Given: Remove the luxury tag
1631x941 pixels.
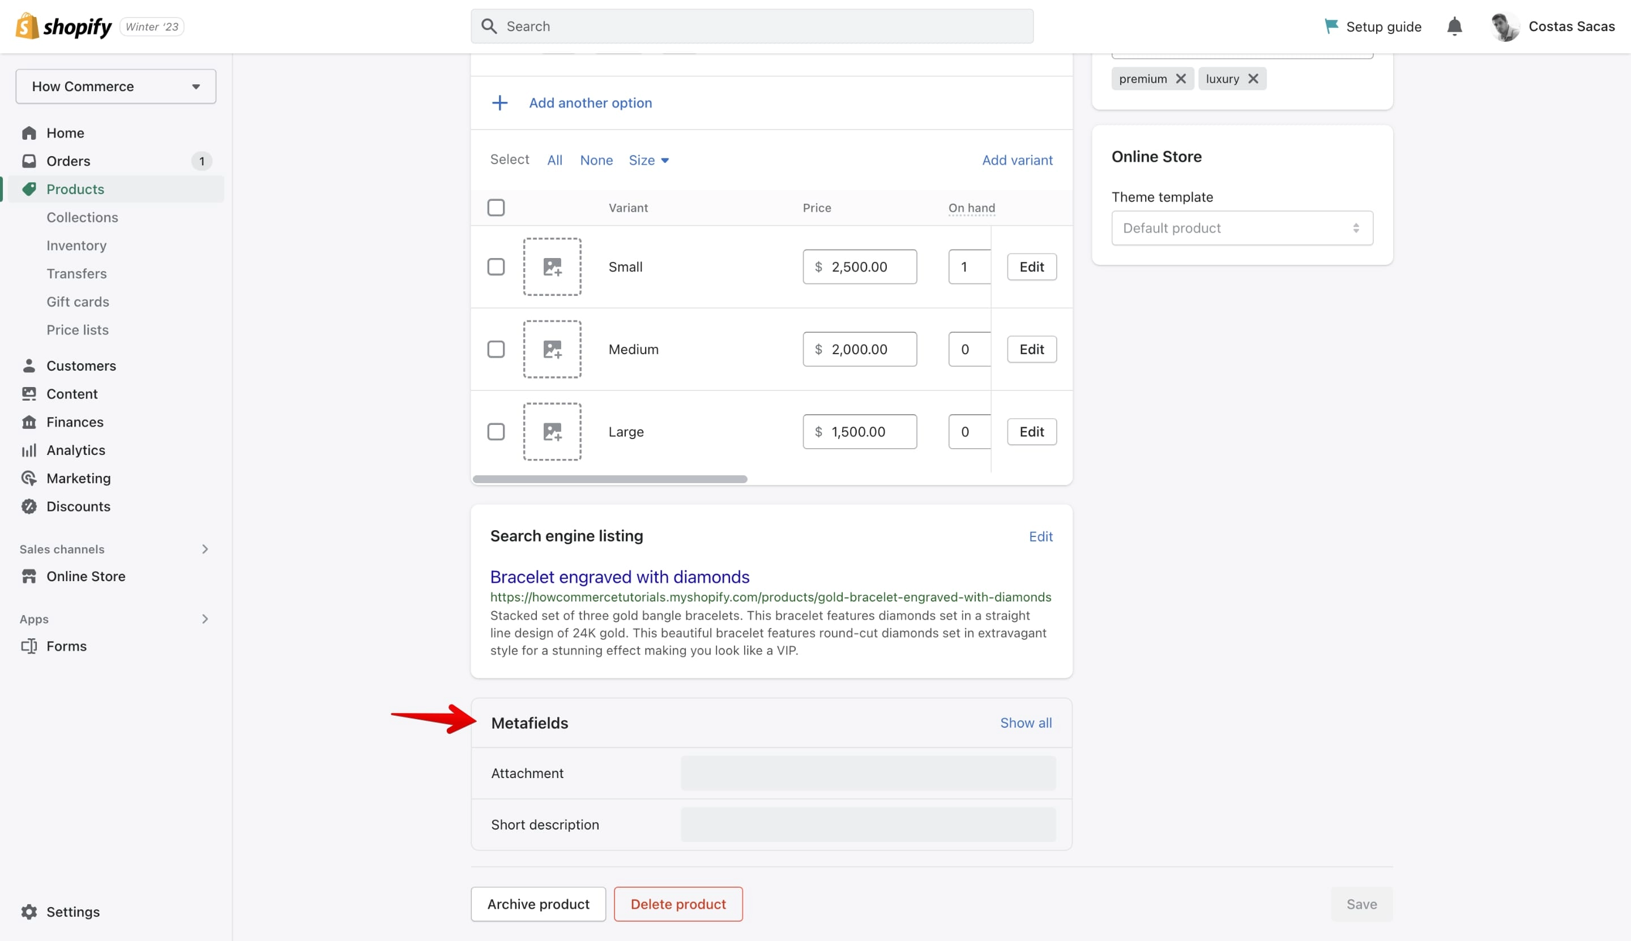Looking at the screenshot, I should [1253, 79].
